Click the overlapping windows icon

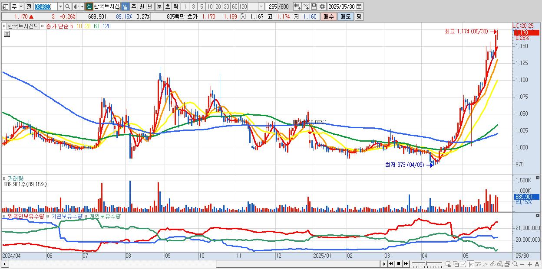click(456, 264)
